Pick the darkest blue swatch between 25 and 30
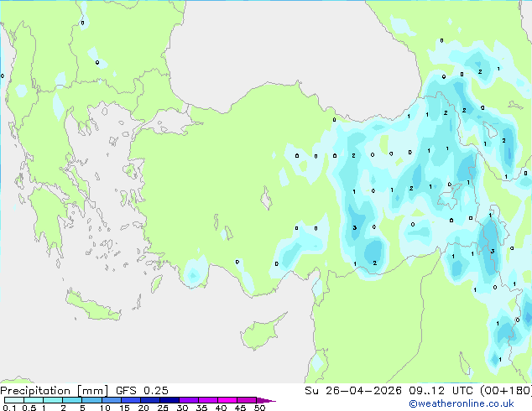This screenshot has width=532, height=411. (170, 400)
